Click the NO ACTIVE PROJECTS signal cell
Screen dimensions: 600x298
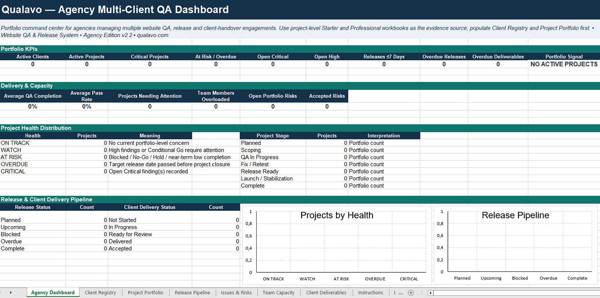564,64
